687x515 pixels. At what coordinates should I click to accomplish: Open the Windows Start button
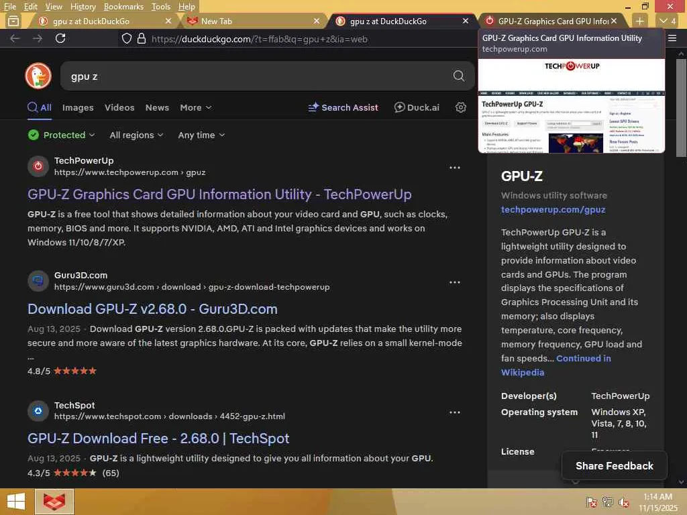tap(16, 502)
